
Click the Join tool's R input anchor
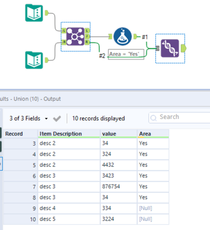[64, 42]
